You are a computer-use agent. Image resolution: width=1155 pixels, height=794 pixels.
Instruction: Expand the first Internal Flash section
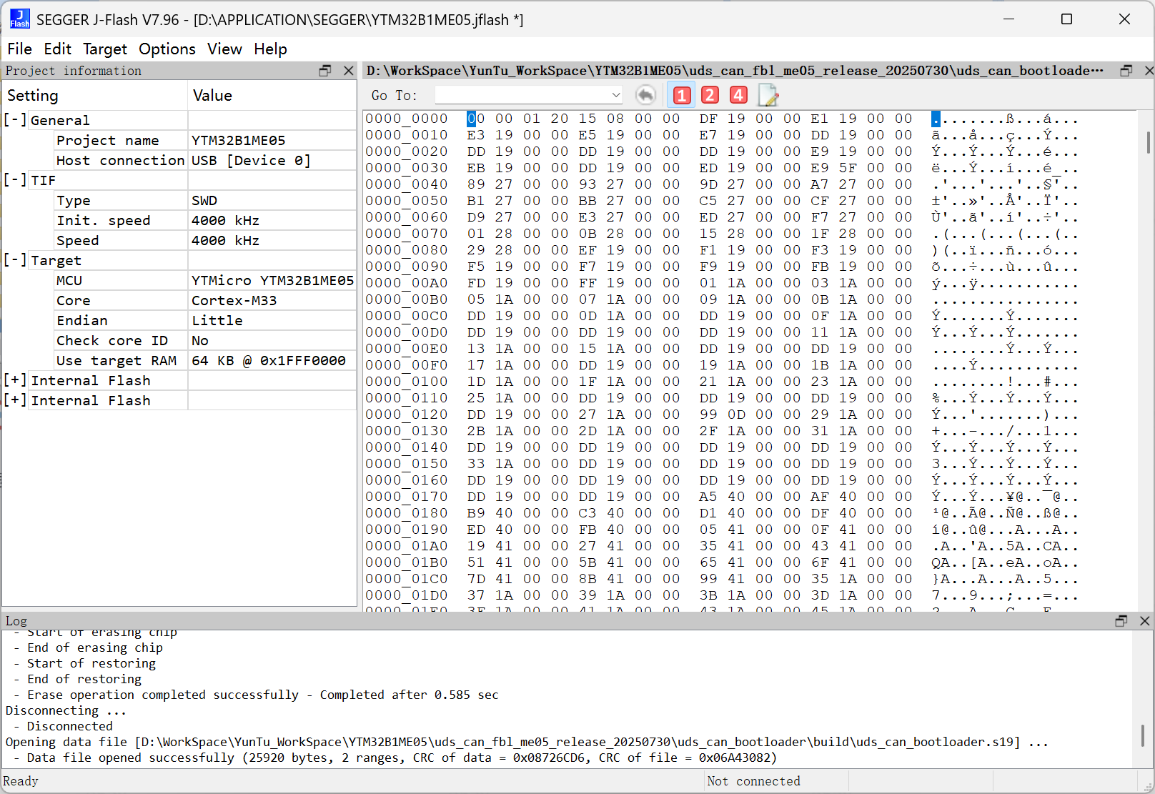[15, 380]
